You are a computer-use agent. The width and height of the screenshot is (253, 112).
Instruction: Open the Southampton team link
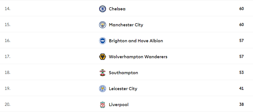[x=123, y=73]
